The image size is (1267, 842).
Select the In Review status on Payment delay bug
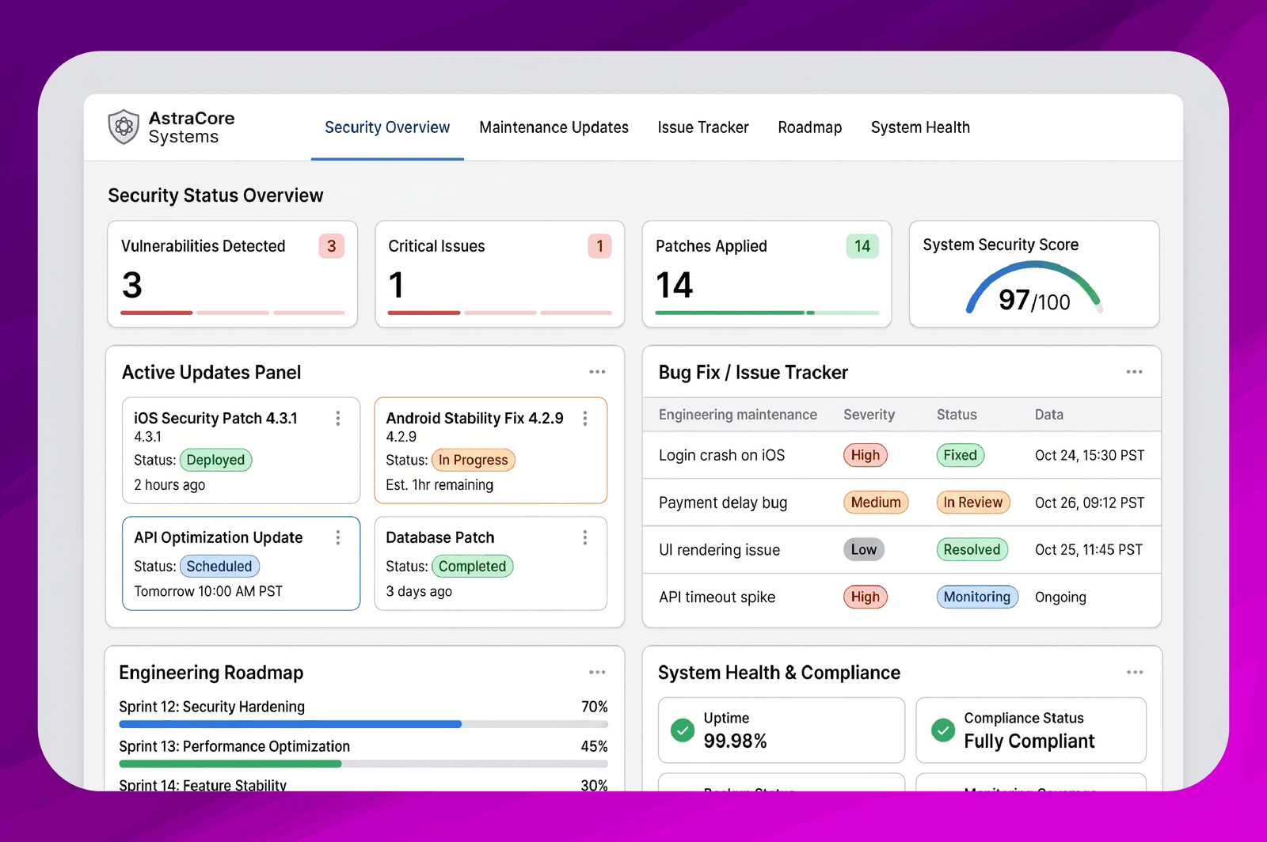coord(973,503)
